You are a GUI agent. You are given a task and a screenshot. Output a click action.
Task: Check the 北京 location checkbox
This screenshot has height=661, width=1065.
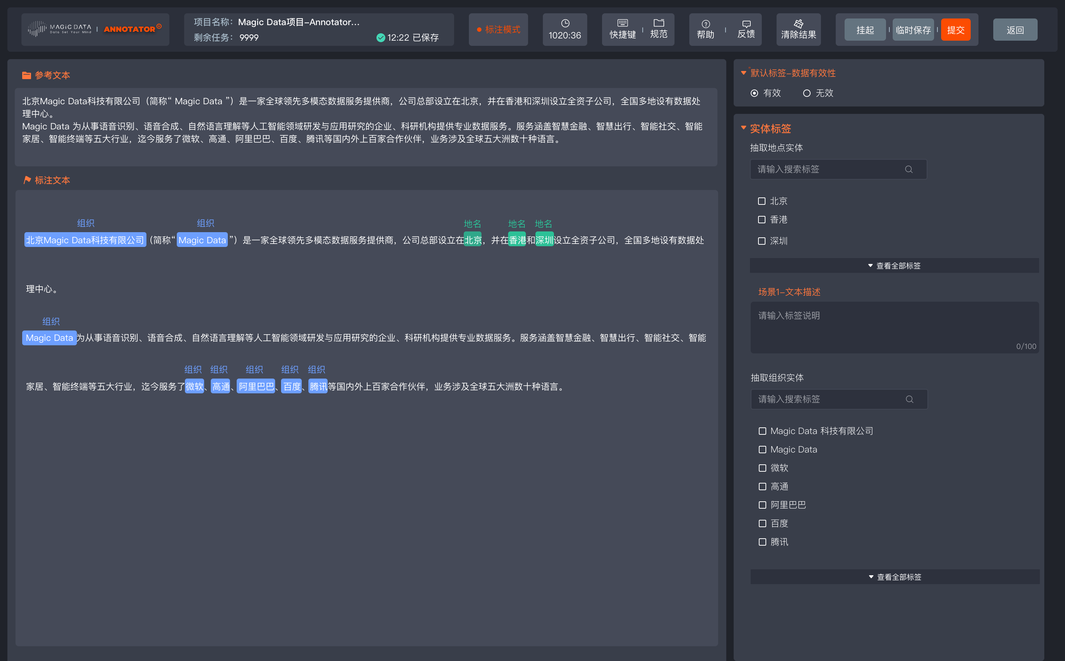click(762, 201)
